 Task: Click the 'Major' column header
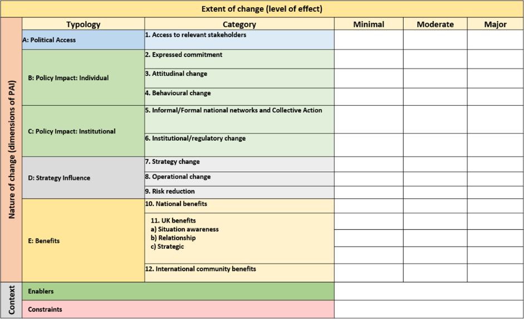[495, 24]
